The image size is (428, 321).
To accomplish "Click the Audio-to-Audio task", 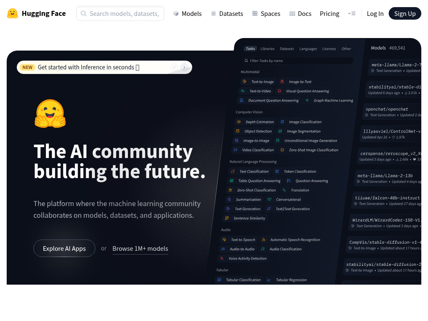I will [238, 249].
